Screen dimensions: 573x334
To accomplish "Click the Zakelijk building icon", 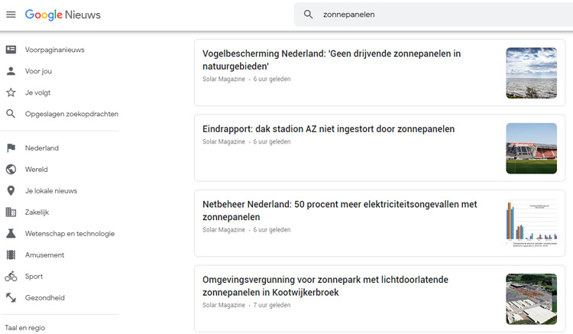I will pyautogui.click(x=11, y=212).
